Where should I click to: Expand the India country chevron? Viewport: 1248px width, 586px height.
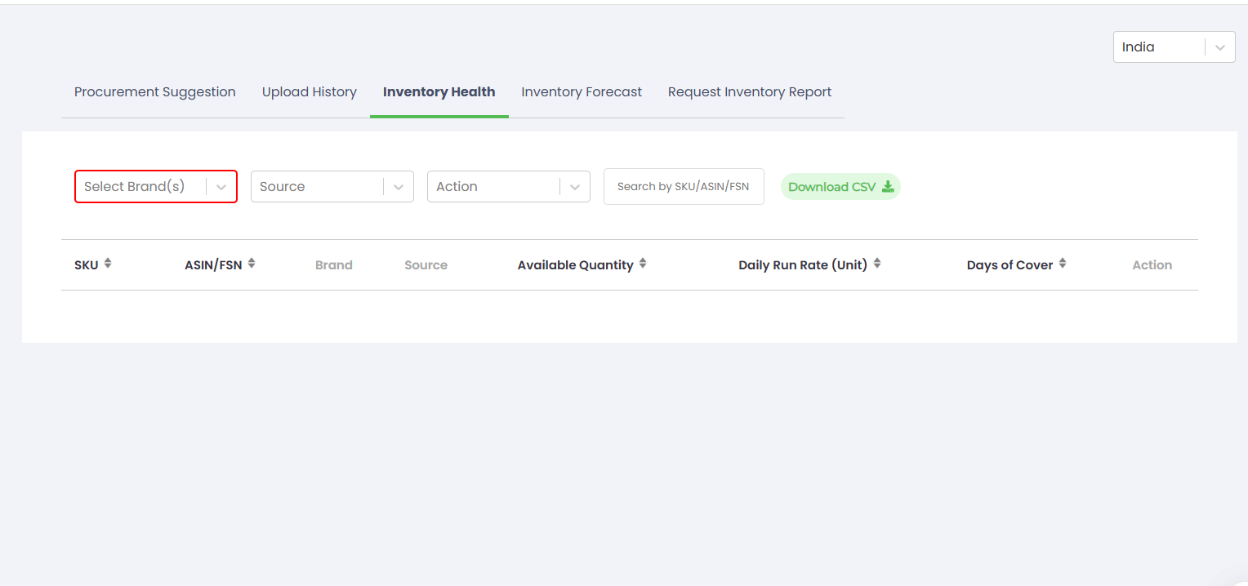[x=1219, y=47]
